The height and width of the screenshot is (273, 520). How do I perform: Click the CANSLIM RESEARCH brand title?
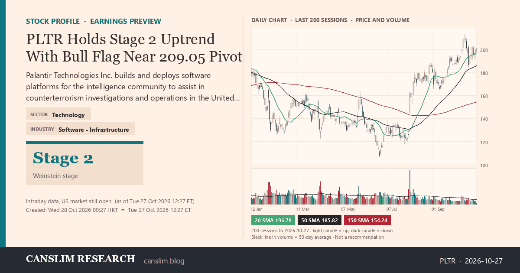pos(81,259)
